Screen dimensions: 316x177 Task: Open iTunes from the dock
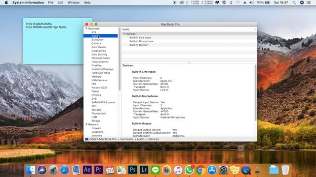(x=178, y=170)
